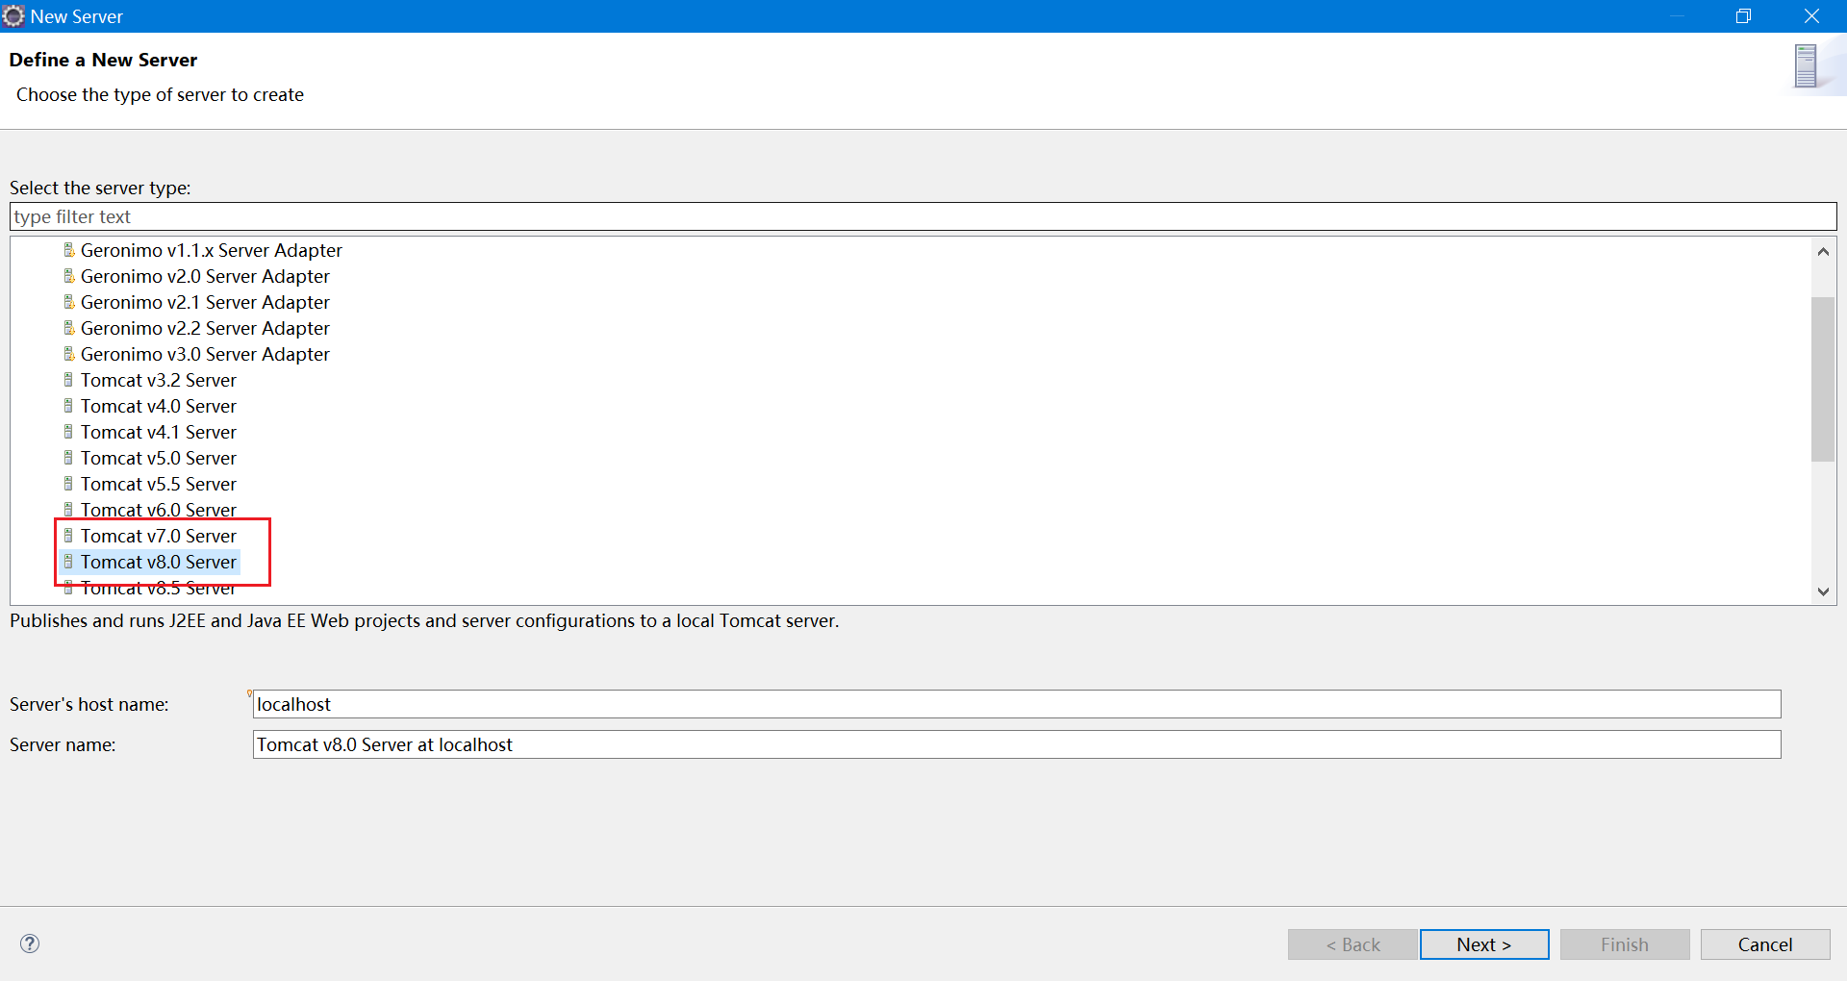The height and width of the screenshot is (981, 1847).
Task: Choose Geronimo v2.2 Server Adapter
Action: [x=205, y=328]
